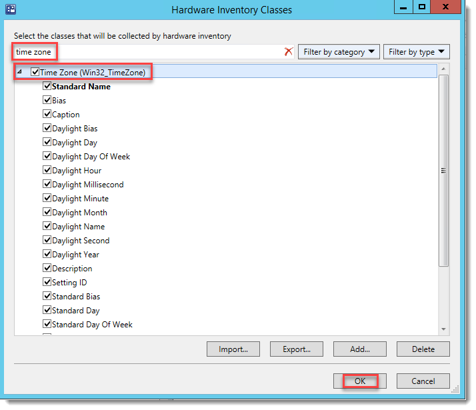Open the Add... class dialog
This screenshot has height=410, width=476.
tap(359, 349)
